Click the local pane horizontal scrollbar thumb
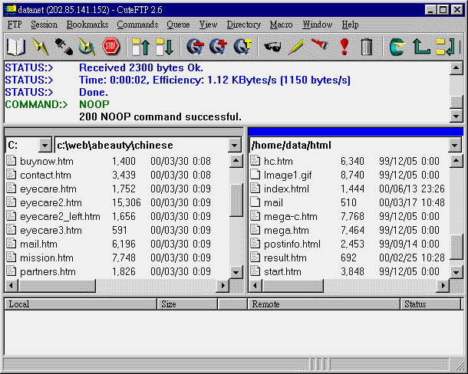This screenshot has height=374, width=468. click(57, 286)
